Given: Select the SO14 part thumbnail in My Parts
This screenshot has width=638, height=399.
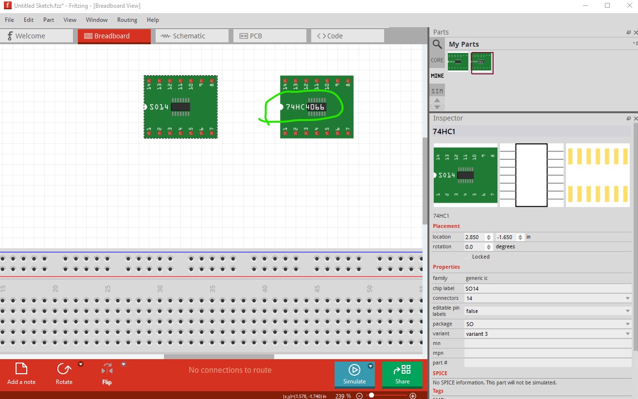Looking at the screenshot, I should (x=458, y=62).
